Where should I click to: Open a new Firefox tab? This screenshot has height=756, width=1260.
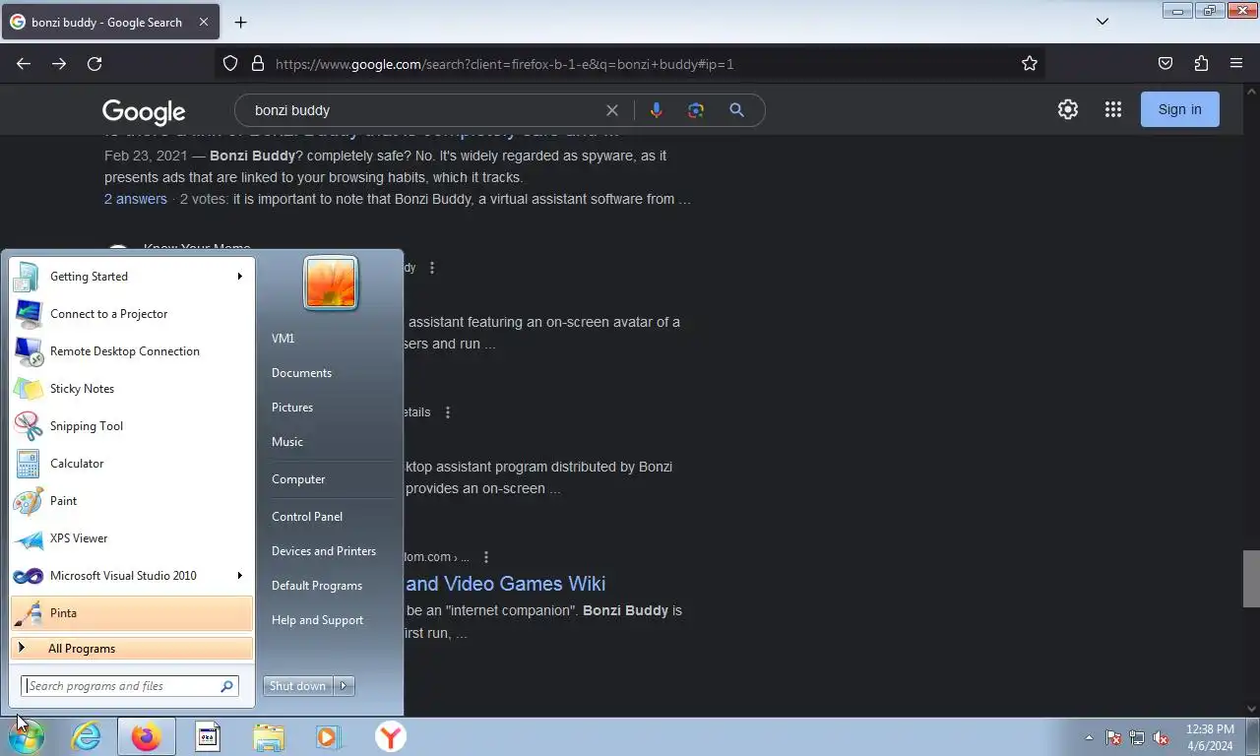(240, 22)
